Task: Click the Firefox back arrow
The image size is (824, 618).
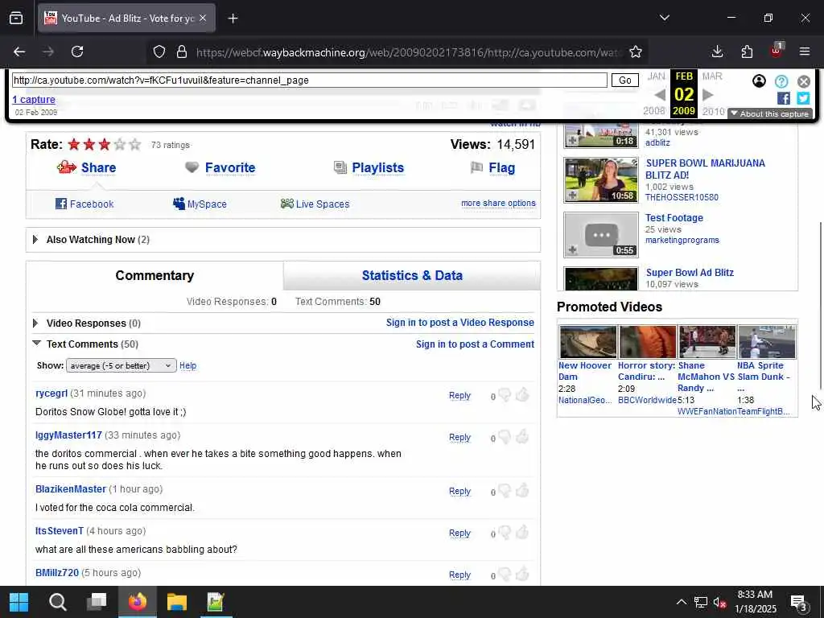Action: [x=19, y=51]
